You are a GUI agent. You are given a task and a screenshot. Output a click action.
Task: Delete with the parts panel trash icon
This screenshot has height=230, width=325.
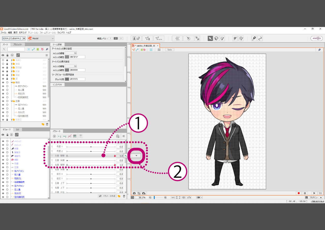coord(47,124)
